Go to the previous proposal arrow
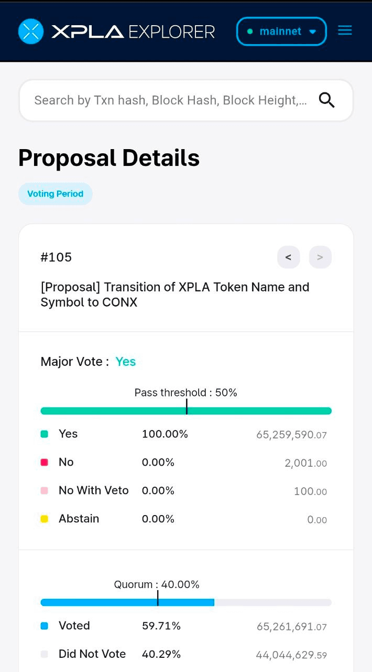372x672 pixels. [x=288, y=257]
